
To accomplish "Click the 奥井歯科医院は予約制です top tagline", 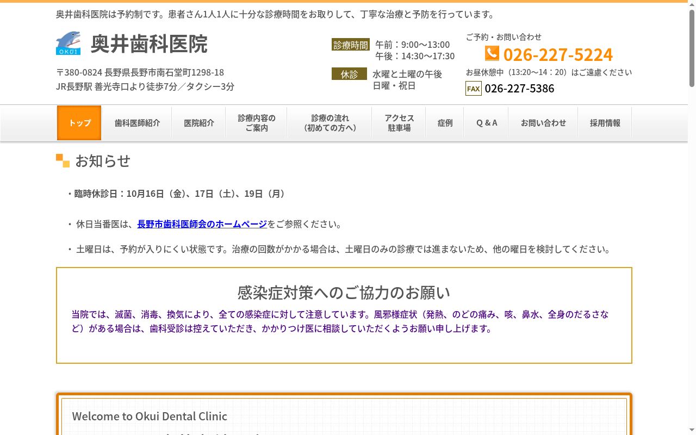I will 276,14.
